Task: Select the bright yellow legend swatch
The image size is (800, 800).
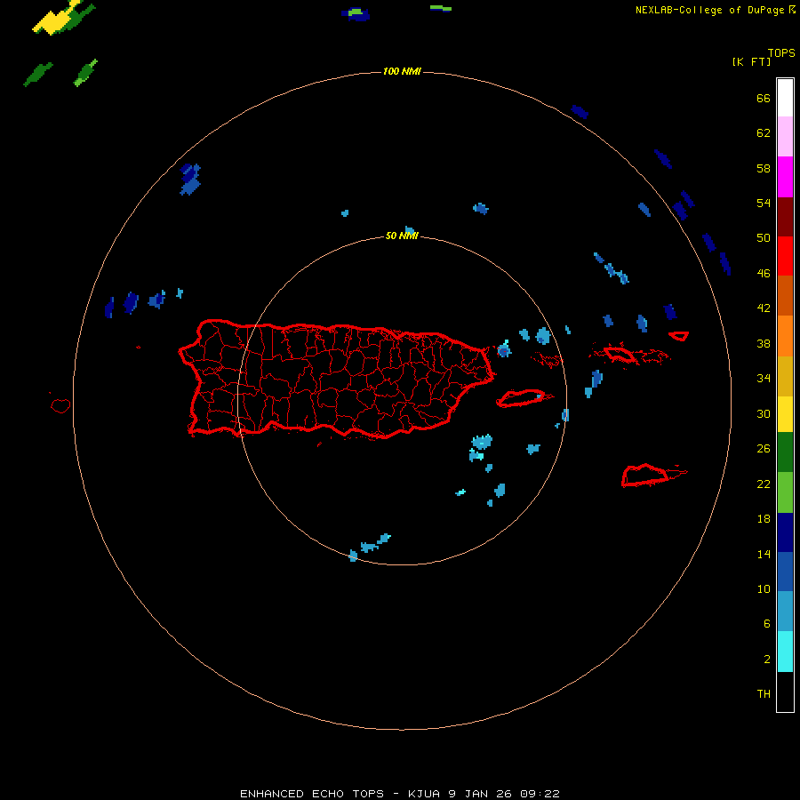Action: point(785,413)
